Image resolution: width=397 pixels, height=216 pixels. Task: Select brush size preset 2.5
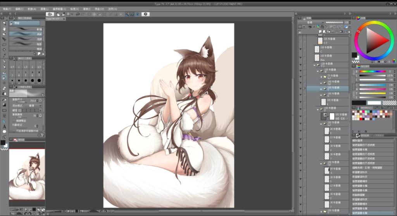pyautogui.click(x=39, y=65)
